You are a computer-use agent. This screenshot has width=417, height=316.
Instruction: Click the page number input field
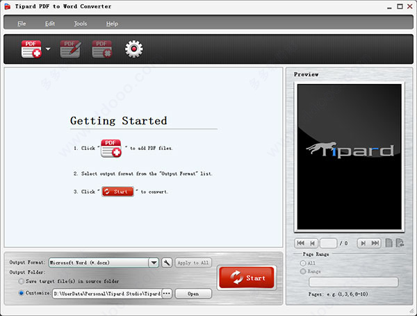pos(329,243)
